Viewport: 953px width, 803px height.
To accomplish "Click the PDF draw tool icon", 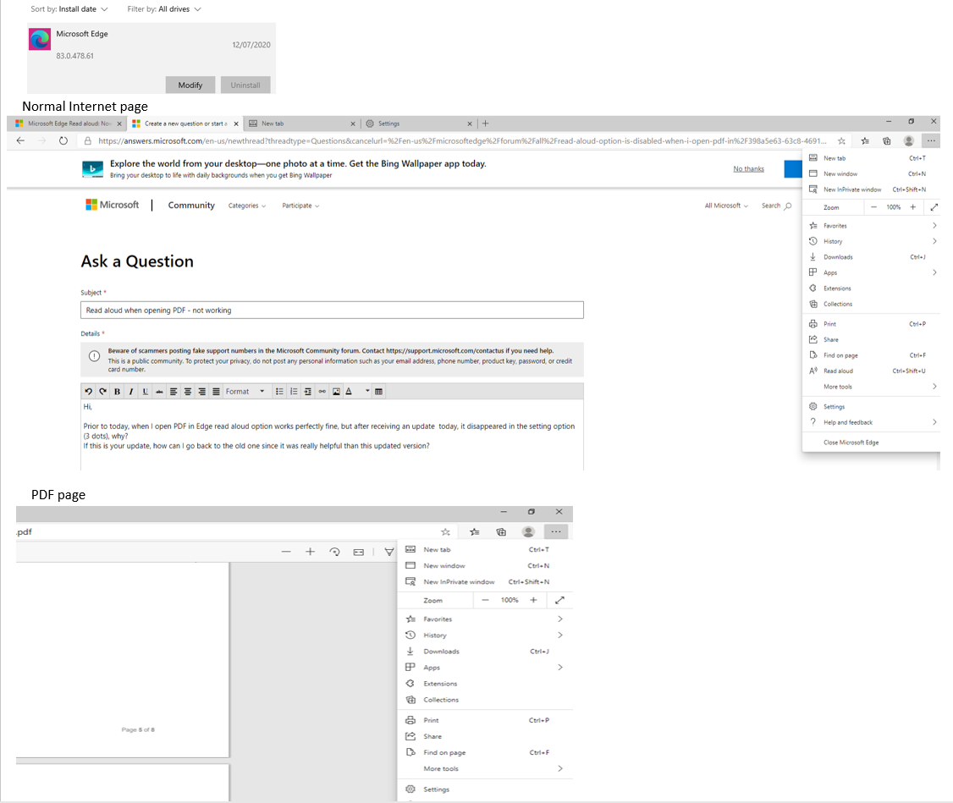I will [x=389, y=552].
